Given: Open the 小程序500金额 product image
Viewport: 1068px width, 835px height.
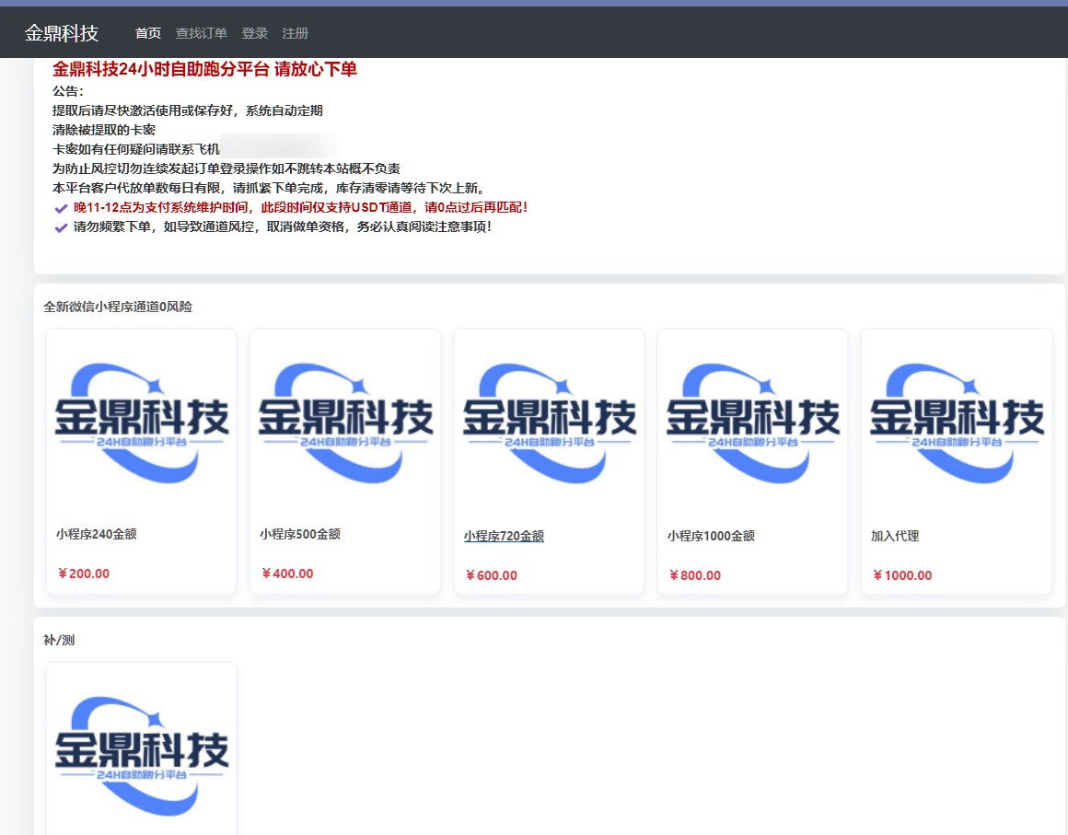Looking at the screenshot, I should pos(345,423).
